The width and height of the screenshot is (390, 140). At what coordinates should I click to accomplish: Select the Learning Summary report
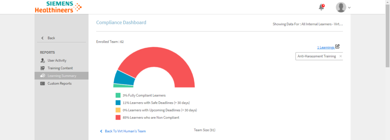(x=61, y=76)
